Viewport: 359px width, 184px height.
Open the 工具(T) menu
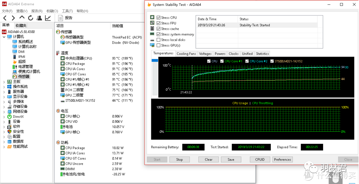[x=67, y=11]
